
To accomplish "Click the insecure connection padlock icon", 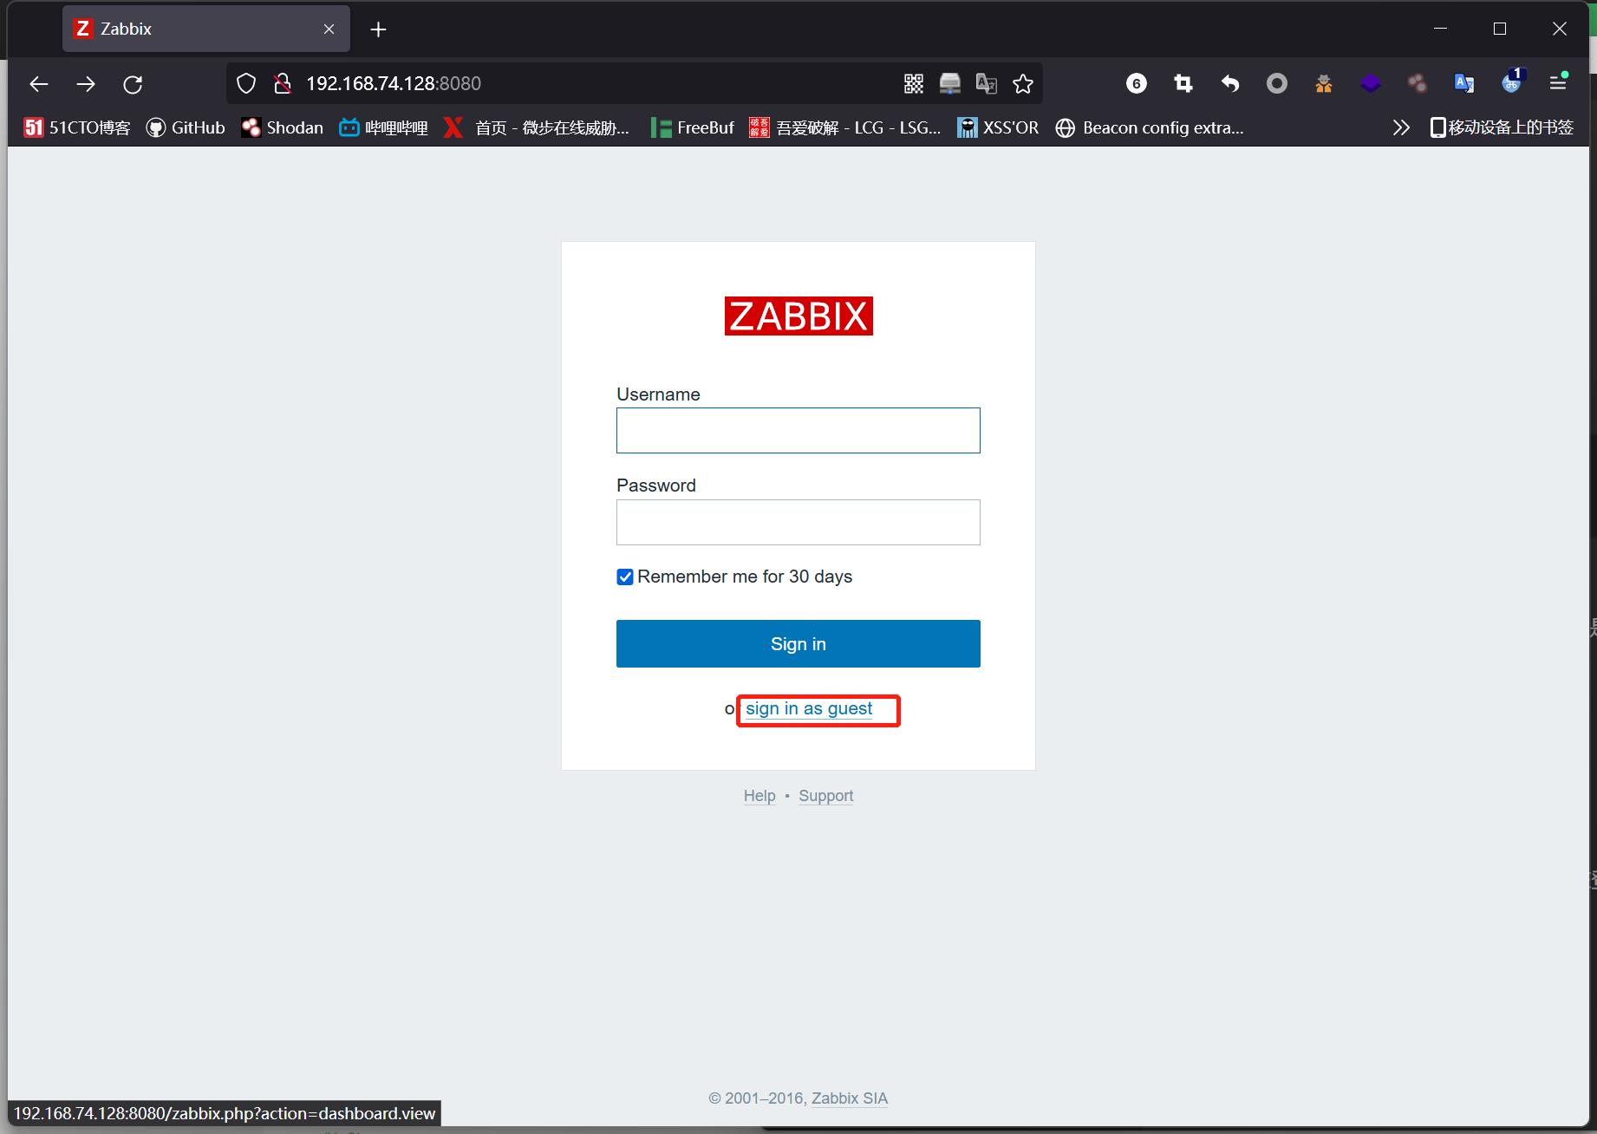I will pos(282,83).
